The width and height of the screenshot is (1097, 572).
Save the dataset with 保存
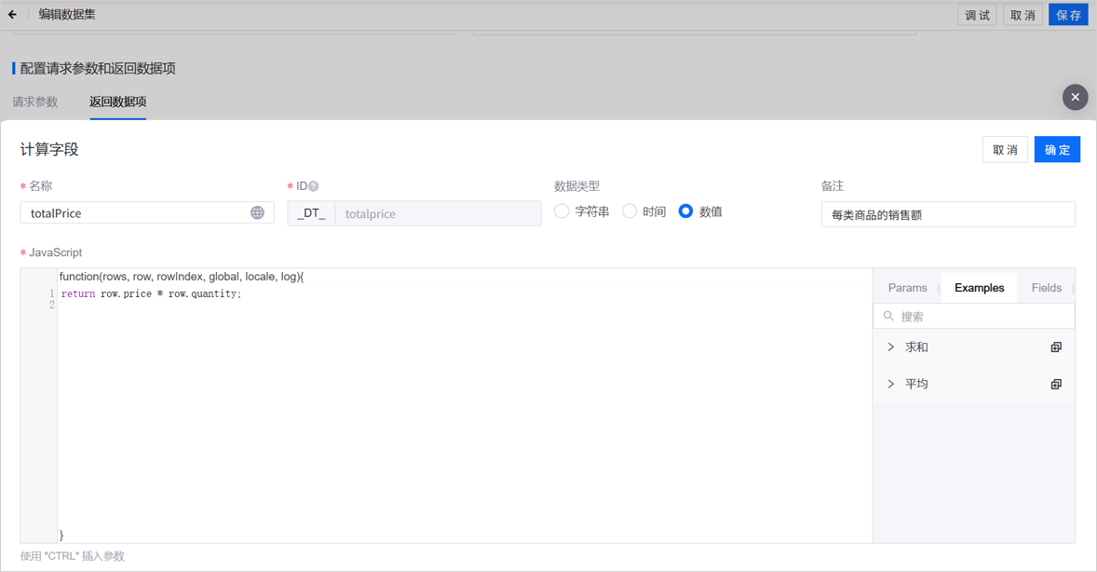point(1068,14)
